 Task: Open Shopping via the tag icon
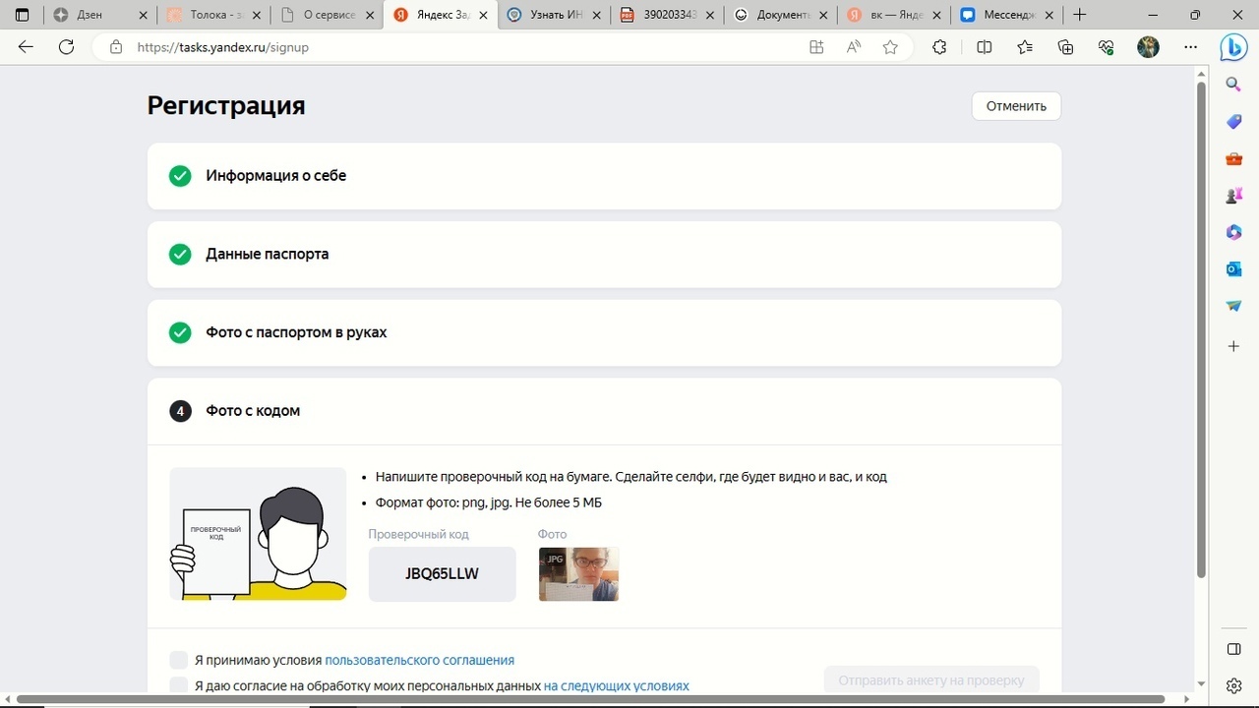1233,121
